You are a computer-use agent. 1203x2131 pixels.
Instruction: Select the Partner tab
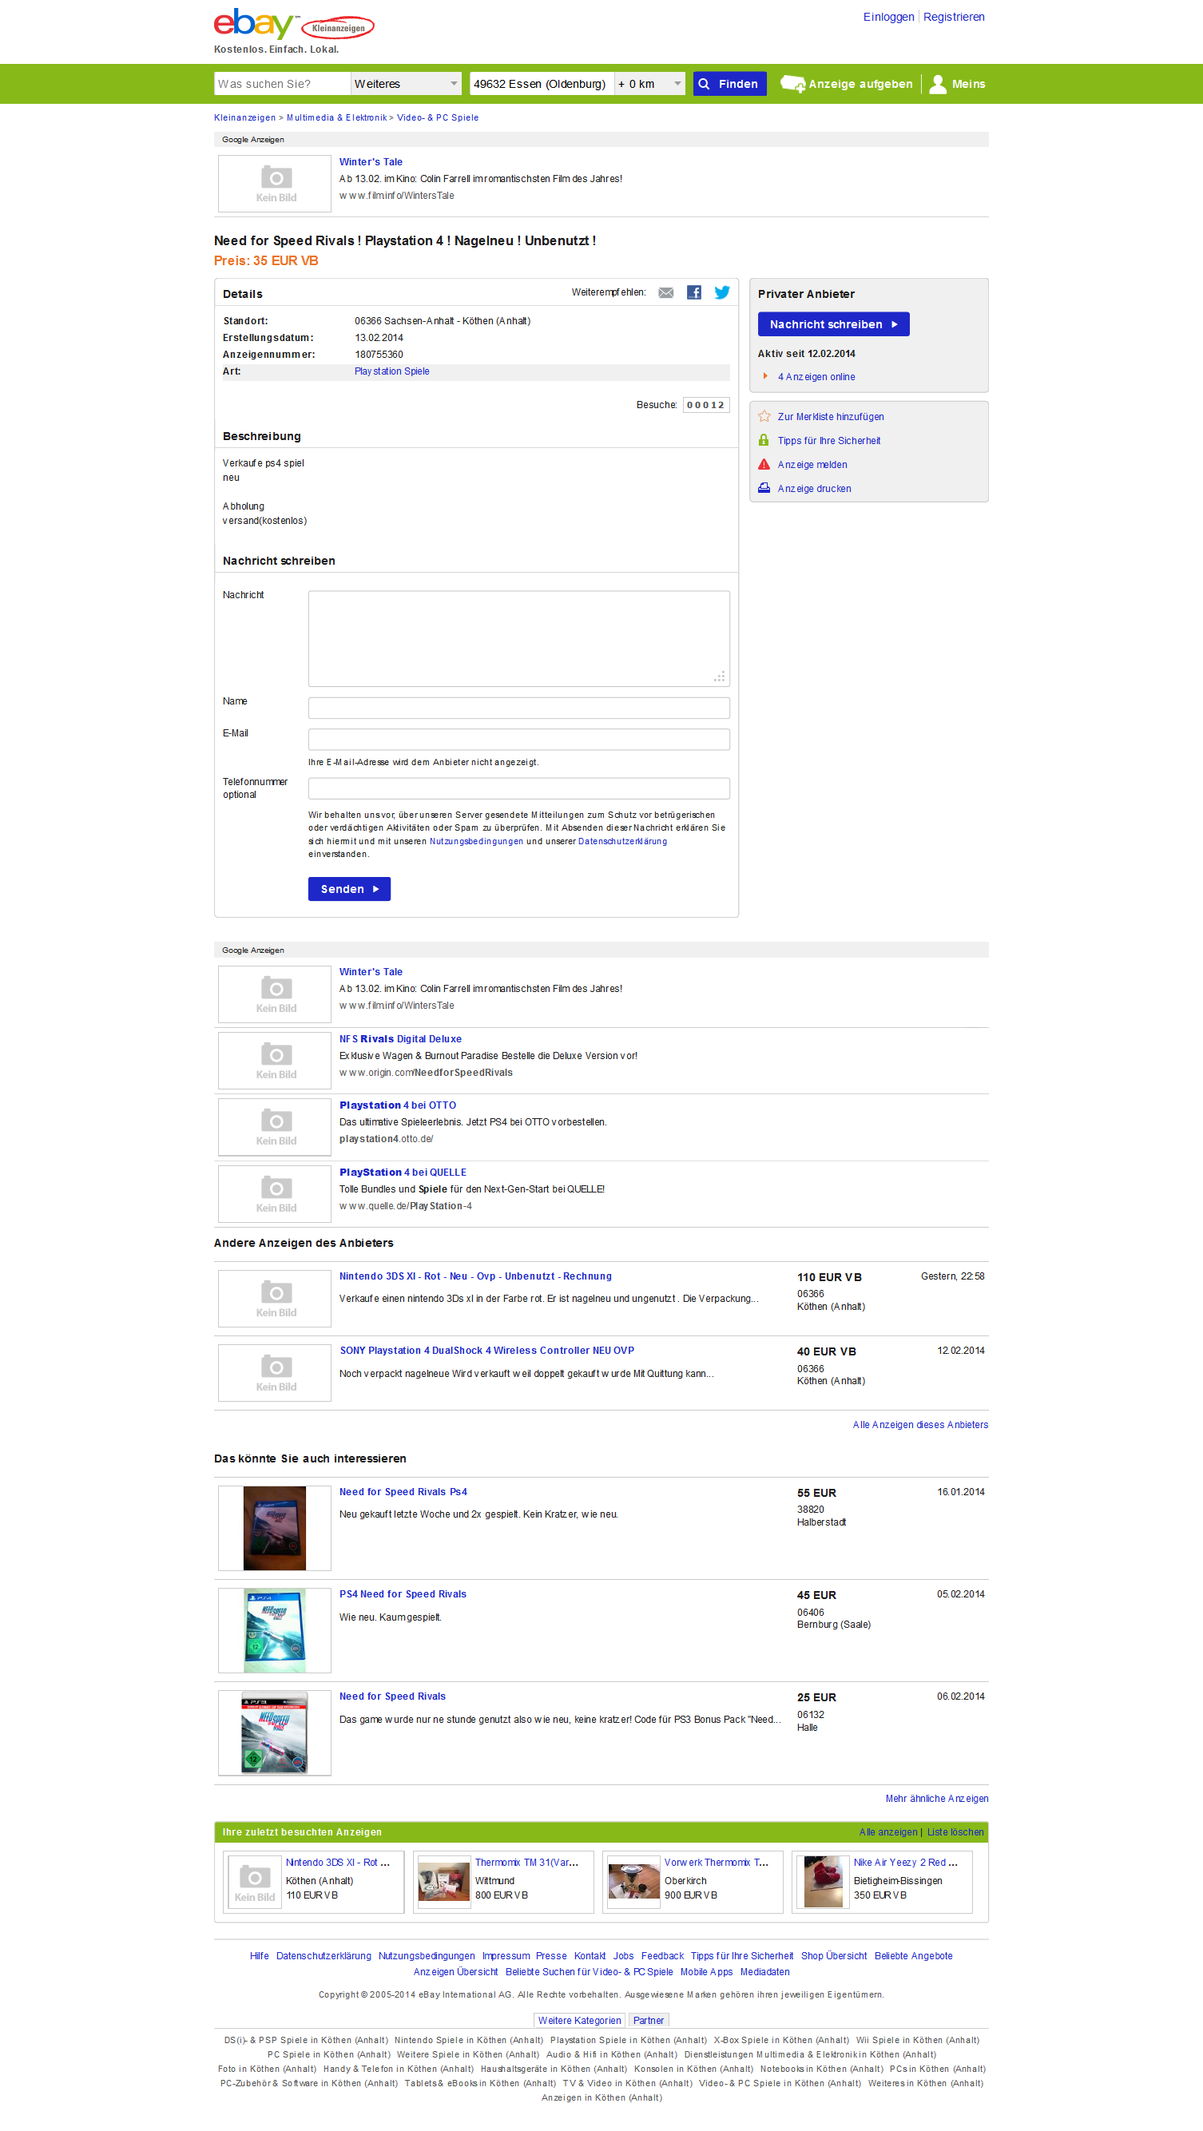click(x=649, y=2021)
